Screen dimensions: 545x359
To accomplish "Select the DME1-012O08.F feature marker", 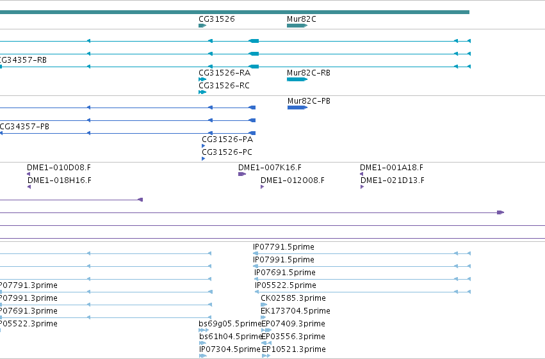I will 263,187.
